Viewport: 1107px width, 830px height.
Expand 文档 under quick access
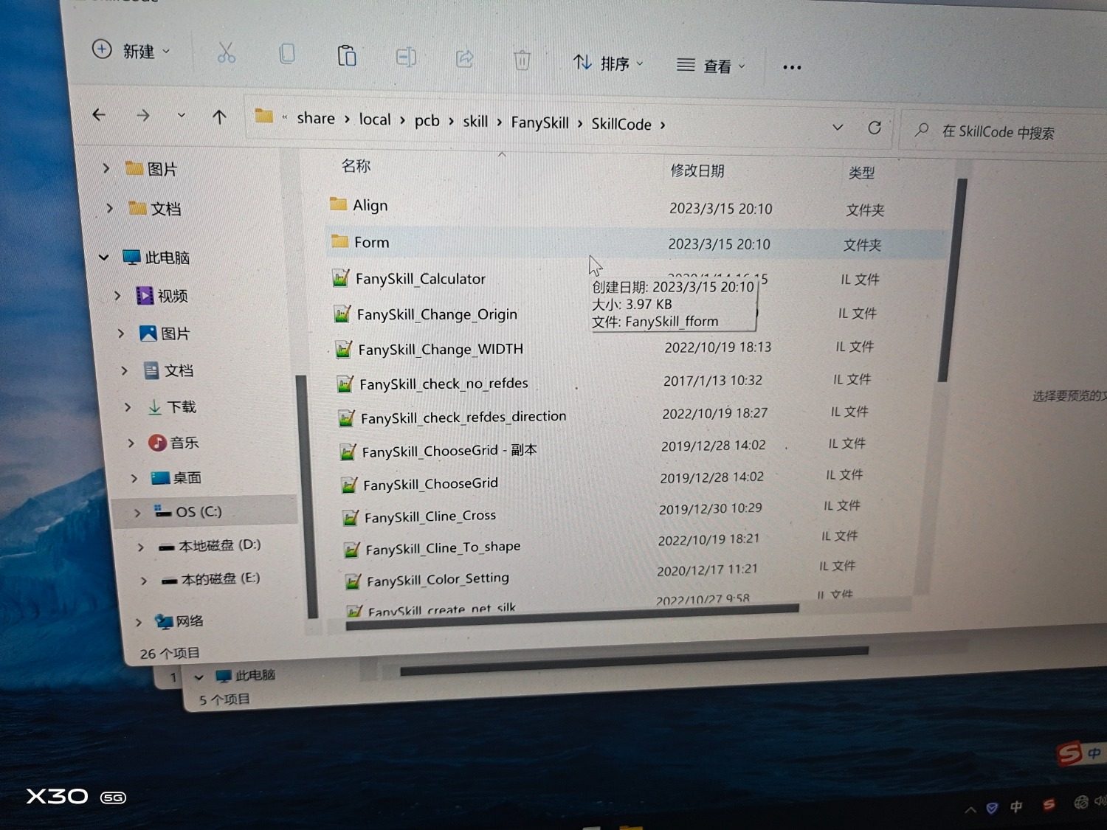click(x=110, y=208)
